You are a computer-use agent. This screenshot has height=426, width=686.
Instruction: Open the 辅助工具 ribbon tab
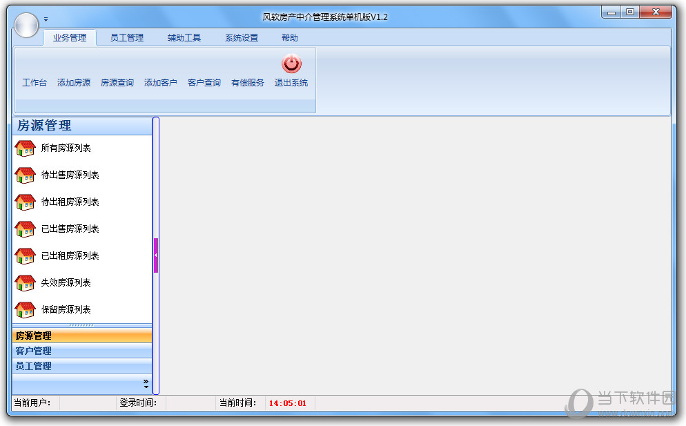[184, 38]
